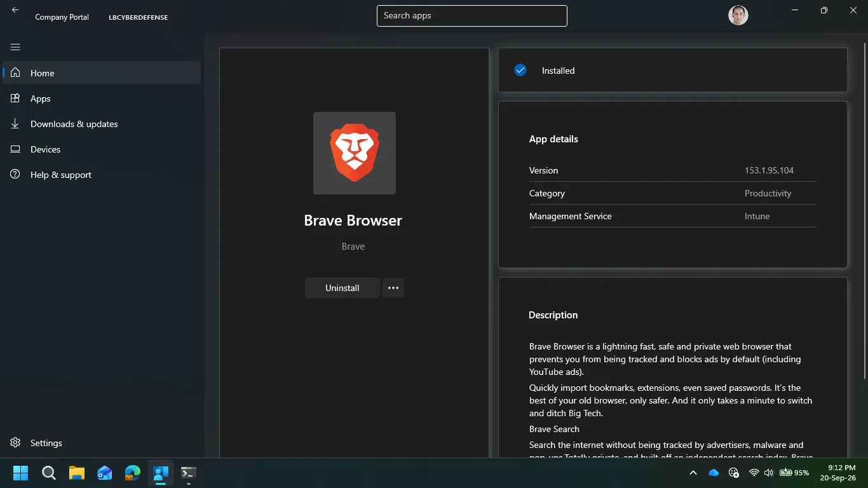Click the Brave Browser lion logo
Image resolution: width=868 pixels, height=488 pixels.
tap(355, 153)
